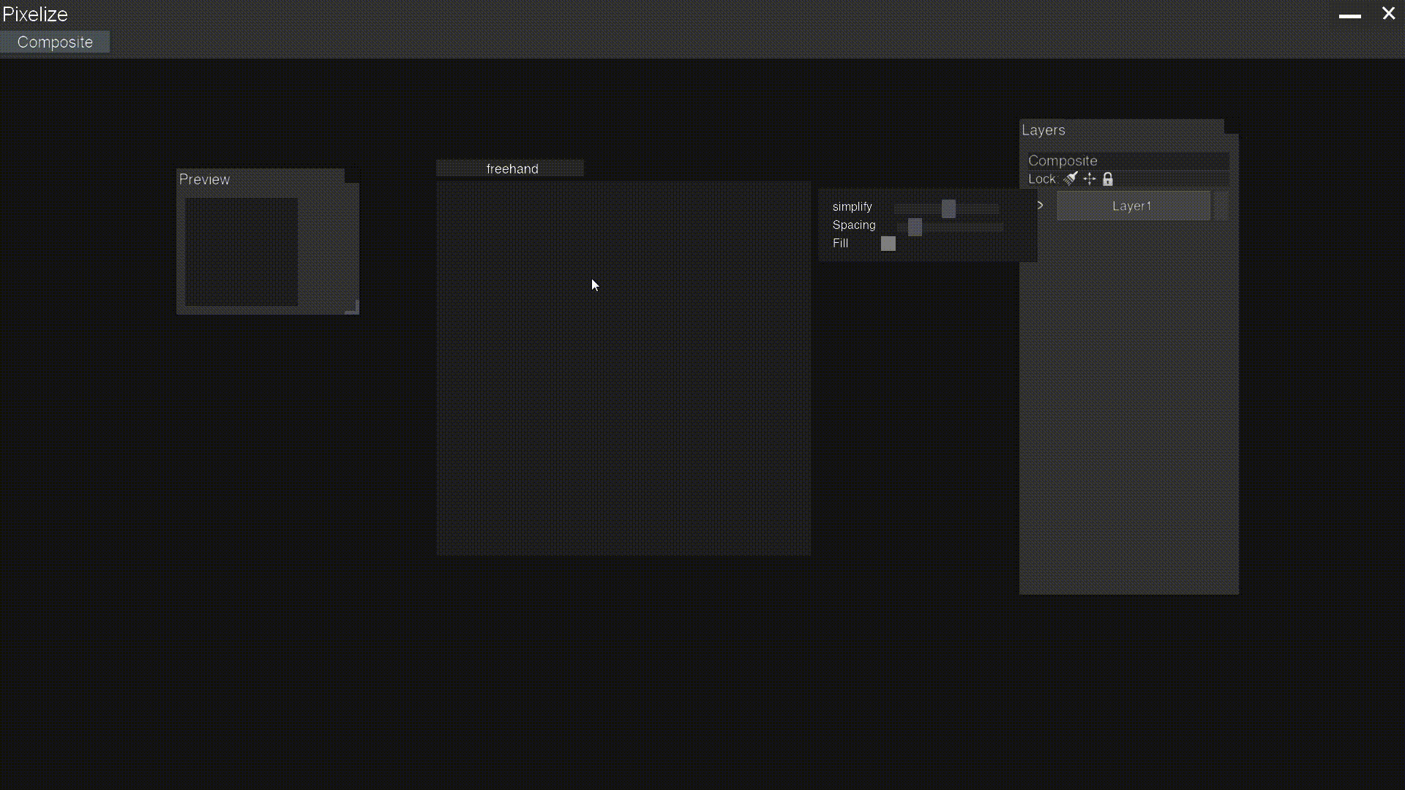This screenshot has height=790, width=1405.
Task: Click the Layers panel corner button
Action: 1232,126
